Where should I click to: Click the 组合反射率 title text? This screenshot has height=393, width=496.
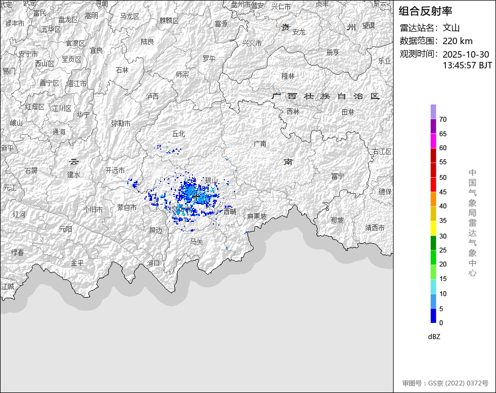click(x=425, y=11)
